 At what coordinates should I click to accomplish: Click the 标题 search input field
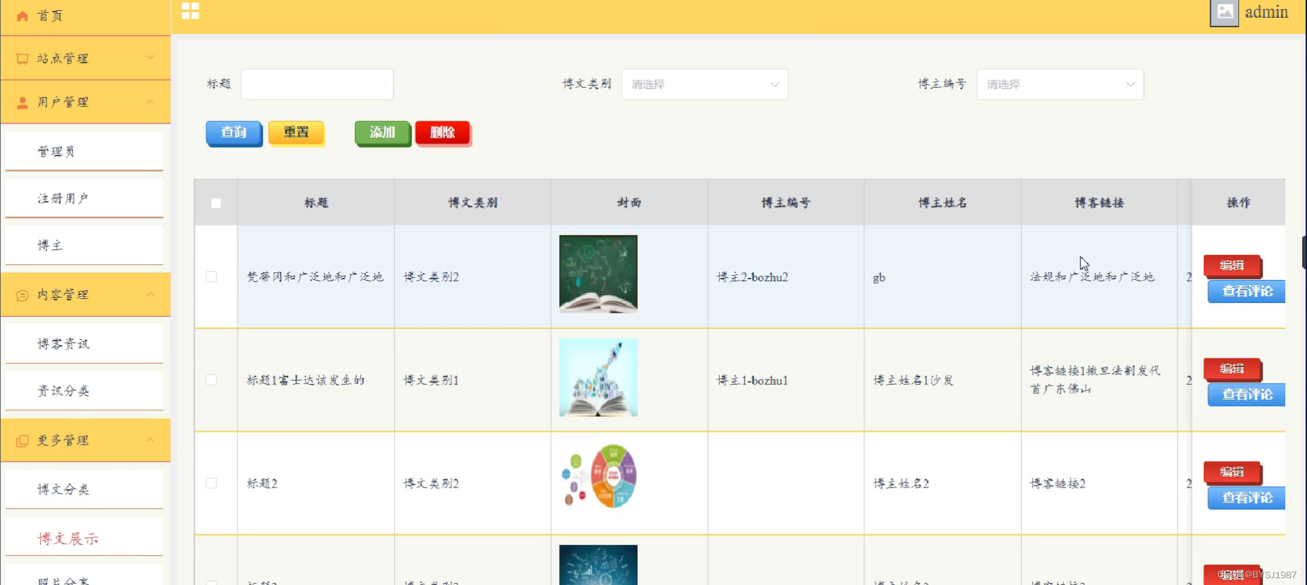pos(317,84)
